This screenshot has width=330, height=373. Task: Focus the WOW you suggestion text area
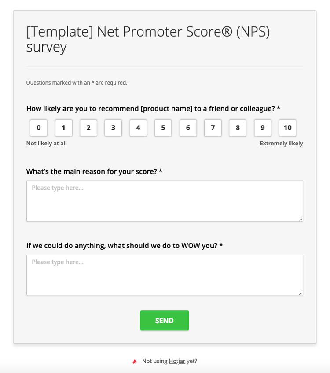pos(165,275)
